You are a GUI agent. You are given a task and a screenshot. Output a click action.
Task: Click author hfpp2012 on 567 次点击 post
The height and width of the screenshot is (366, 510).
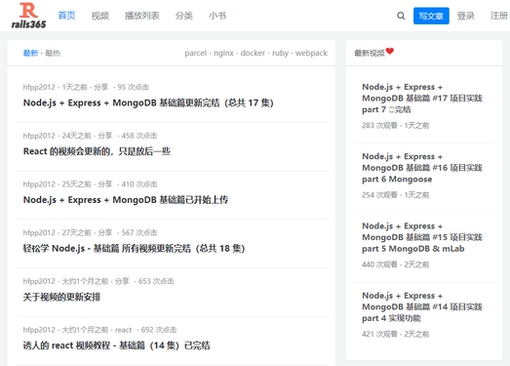click(39, 233)
